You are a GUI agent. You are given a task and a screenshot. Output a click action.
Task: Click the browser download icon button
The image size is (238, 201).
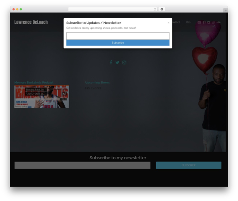[x=162, y=9]
